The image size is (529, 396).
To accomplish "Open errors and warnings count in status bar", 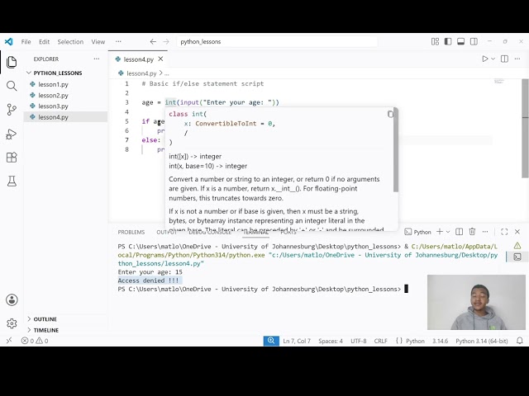I will click(x=35, y=341).
